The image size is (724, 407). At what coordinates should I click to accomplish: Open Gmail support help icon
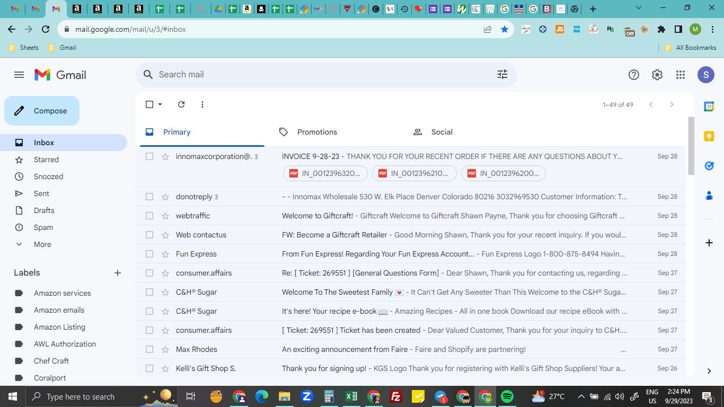tap(634, 75)
